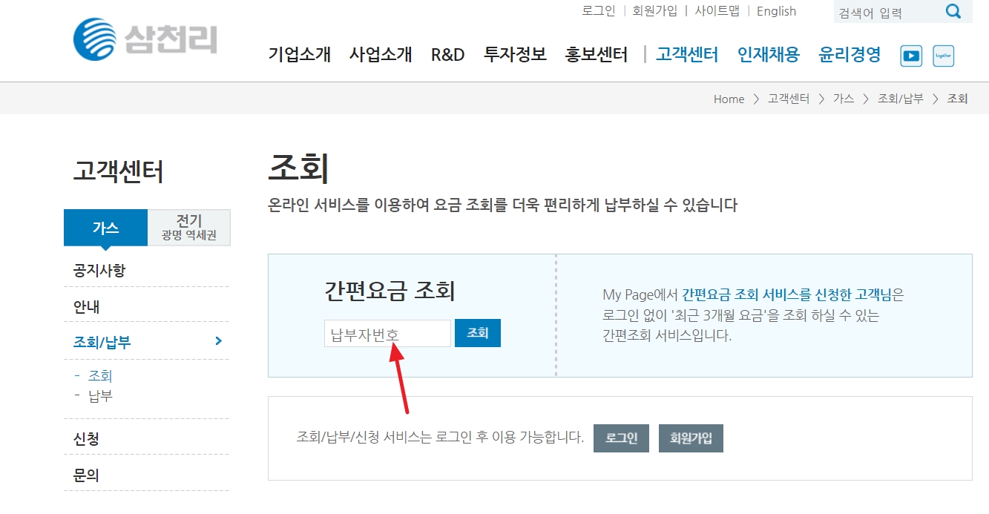Image resolution: width=989 pixels, height=514 pixels.
Task: Click the 납부자번호 input field
Action: 386,333
